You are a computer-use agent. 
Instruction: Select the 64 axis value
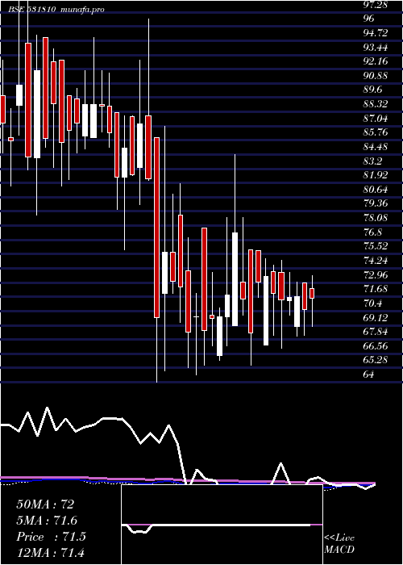pos(369,375)
